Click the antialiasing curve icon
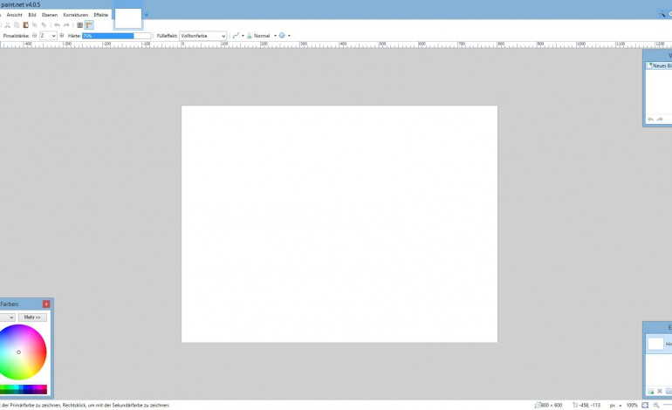Screen dimensions: 672x410 [x=236, y=36]
